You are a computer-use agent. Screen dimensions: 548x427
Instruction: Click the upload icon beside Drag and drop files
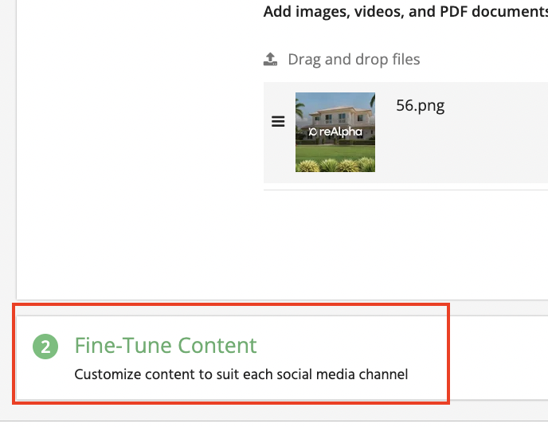pyautogui.click(x=271, y=60)
